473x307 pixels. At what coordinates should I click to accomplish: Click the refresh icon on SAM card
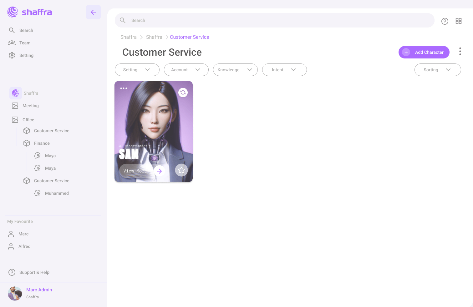click(x=183, y=93)
